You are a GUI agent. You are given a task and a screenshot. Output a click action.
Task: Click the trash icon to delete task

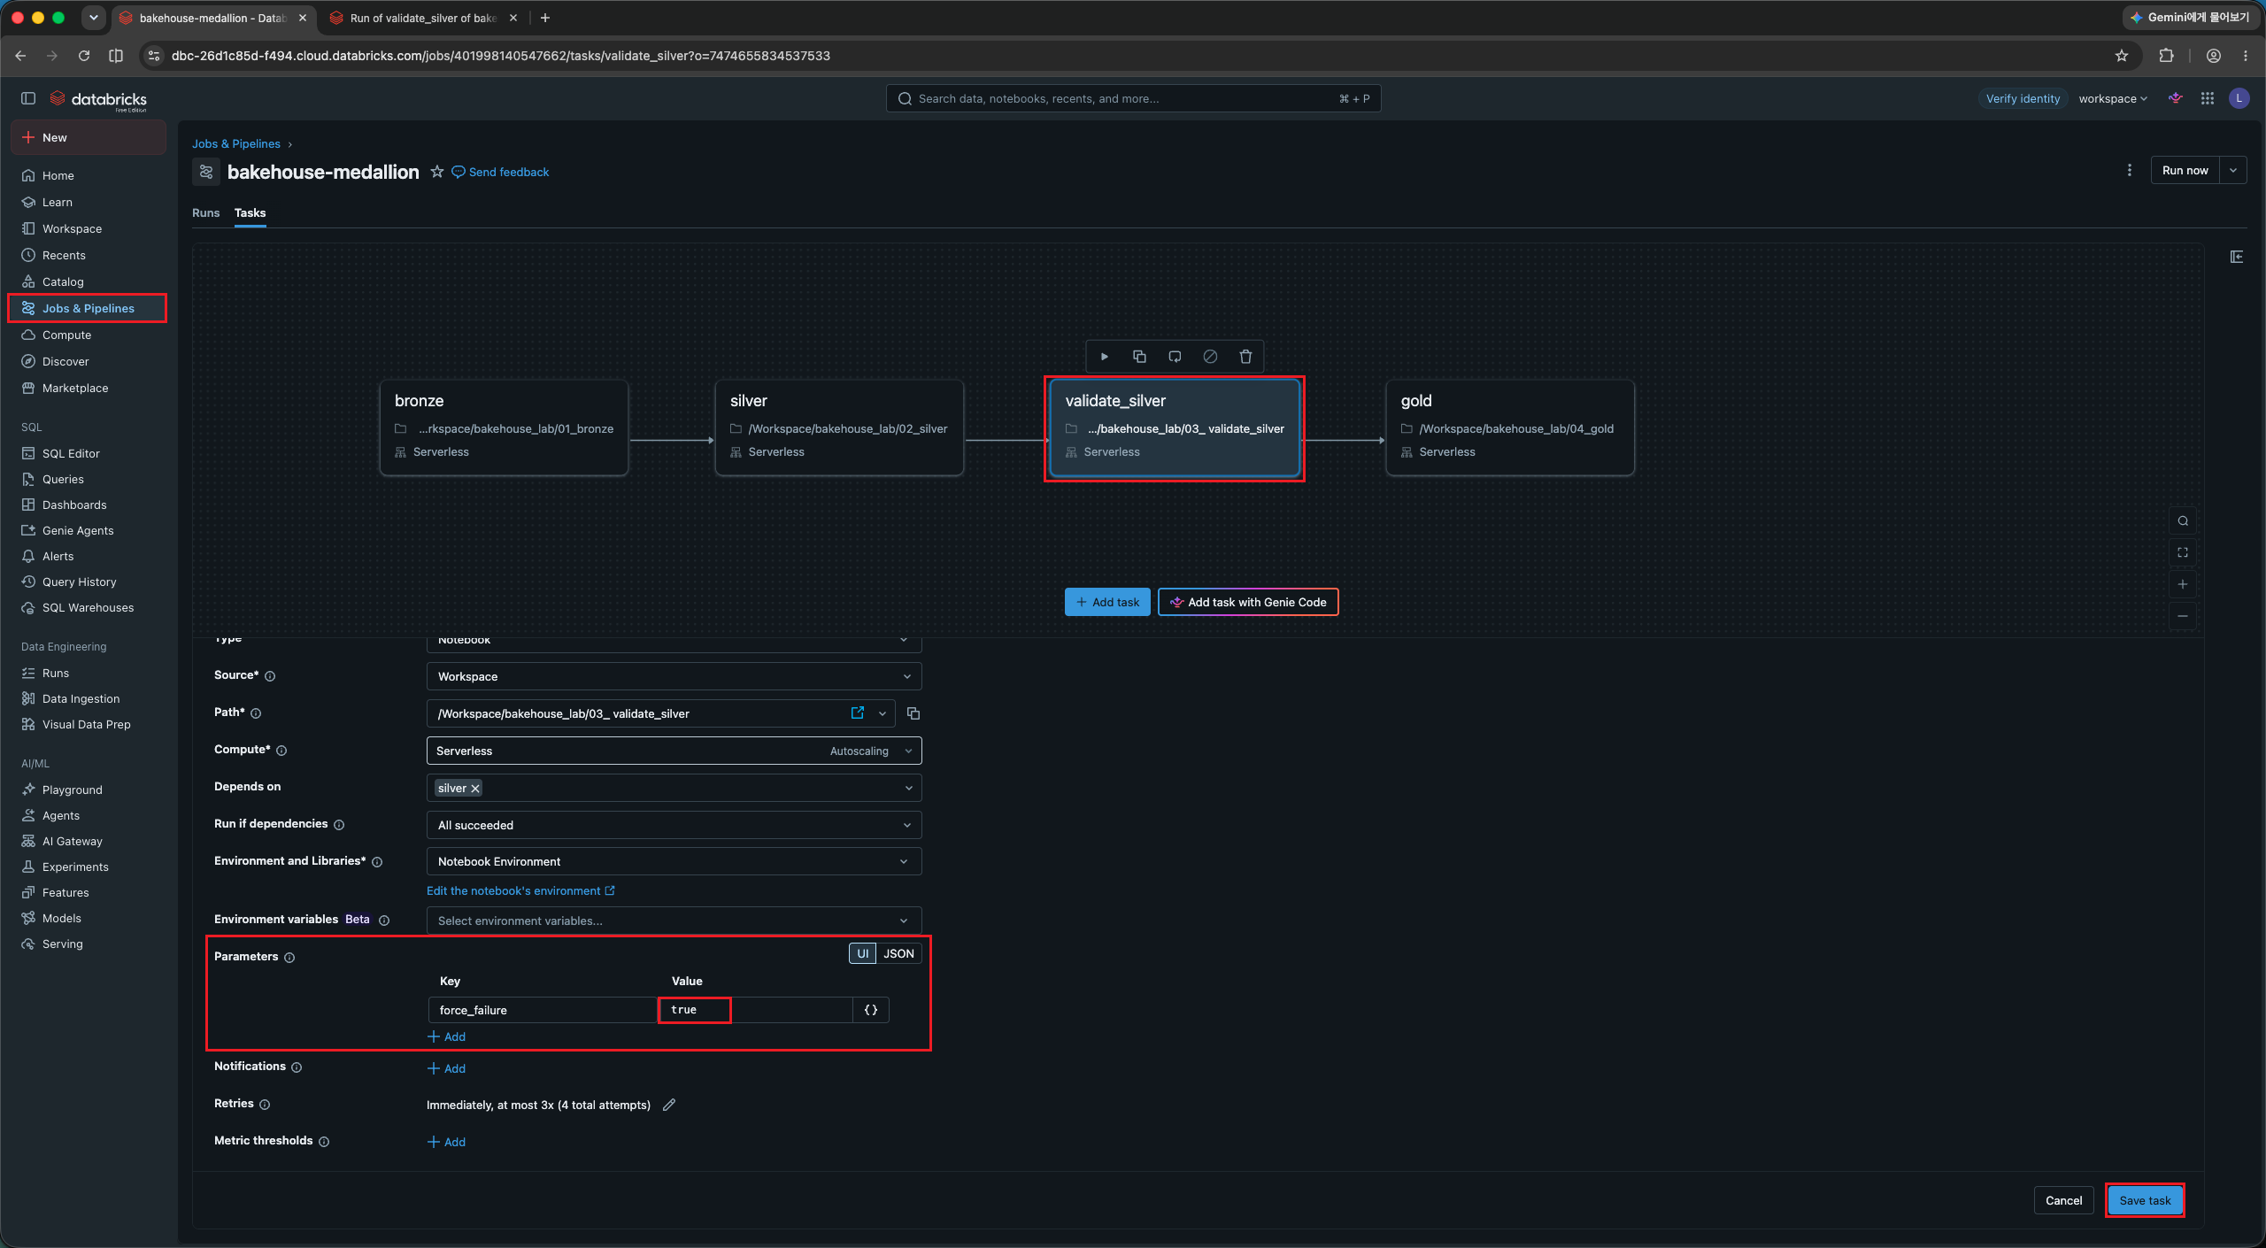pyautogui.click(x=1245, y=357)
